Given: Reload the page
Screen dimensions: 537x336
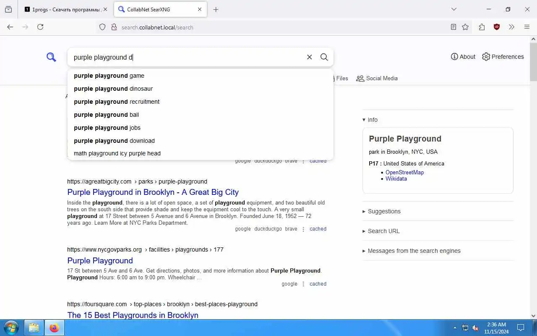Looking at the screenshot, I should click(x=40, y=27).
